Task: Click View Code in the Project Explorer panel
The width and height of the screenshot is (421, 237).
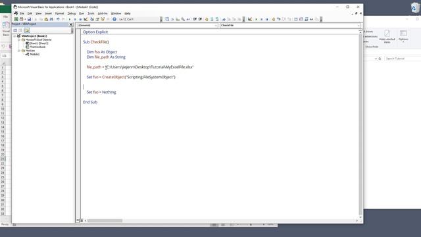Action: [x=15, y=30]
